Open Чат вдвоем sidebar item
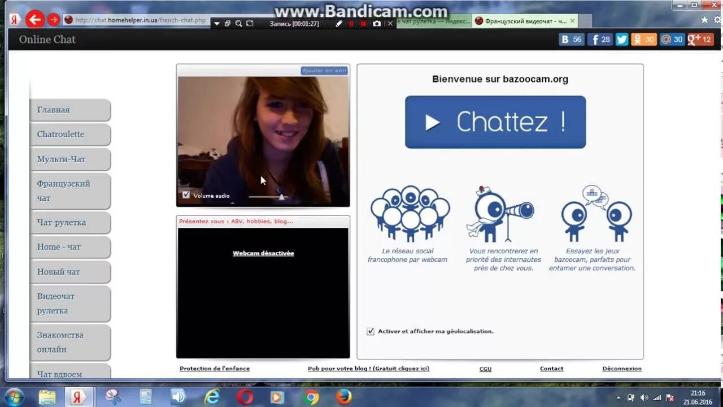This screenshot has width=723, height=407. click(x=70, y=371)
